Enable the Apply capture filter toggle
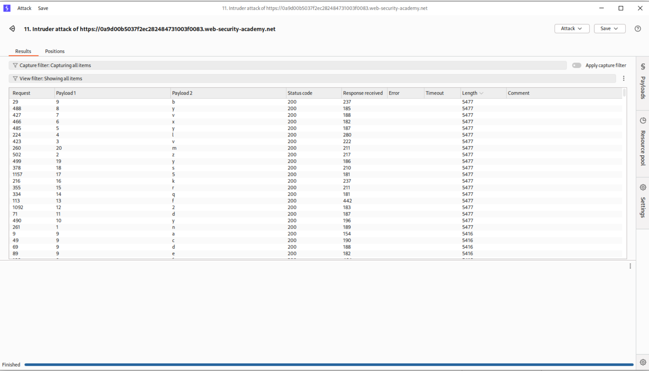The height and width of the screenshot is (371, 649). (577, 65)
